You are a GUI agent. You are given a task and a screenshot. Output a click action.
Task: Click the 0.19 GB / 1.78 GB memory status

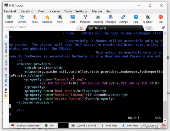click(84, 125)
